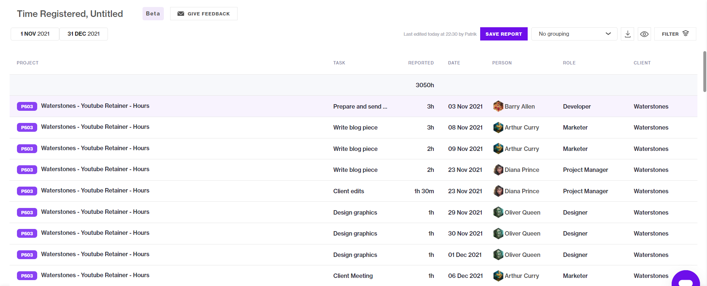Image resolution: width=707 pixels, height=286 pixels.
Task: Click the project name on the 03 Nov row
Action: coord(95,106)
